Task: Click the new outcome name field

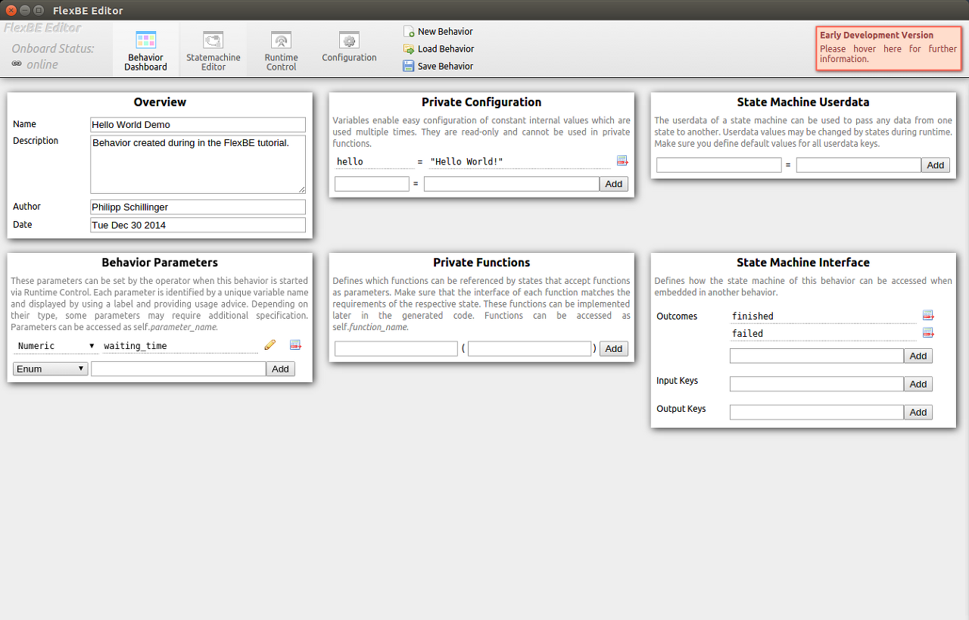Action: tap(817, 356)
